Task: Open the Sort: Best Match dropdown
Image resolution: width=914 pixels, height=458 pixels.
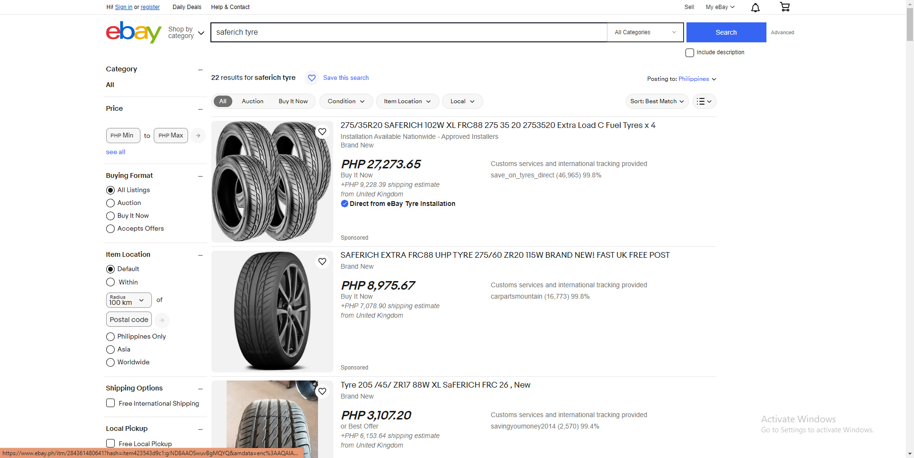Action: click(x=657, y=101)
